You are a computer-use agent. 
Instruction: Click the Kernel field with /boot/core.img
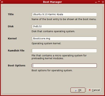(64, 39)
